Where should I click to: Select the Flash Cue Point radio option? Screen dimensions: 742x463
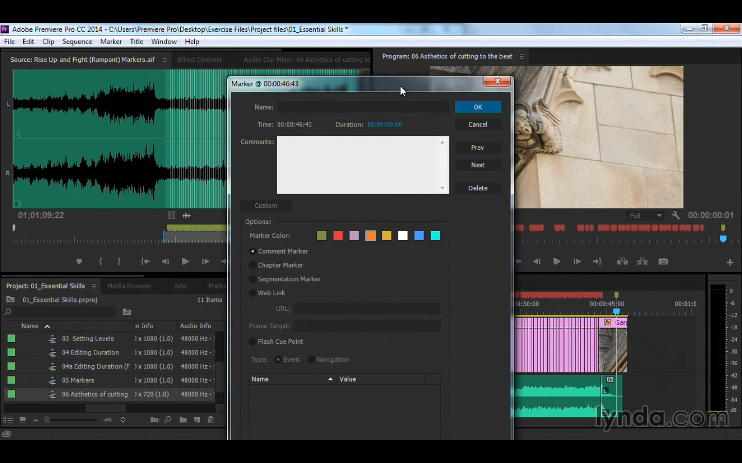click(x=252, y=342)
